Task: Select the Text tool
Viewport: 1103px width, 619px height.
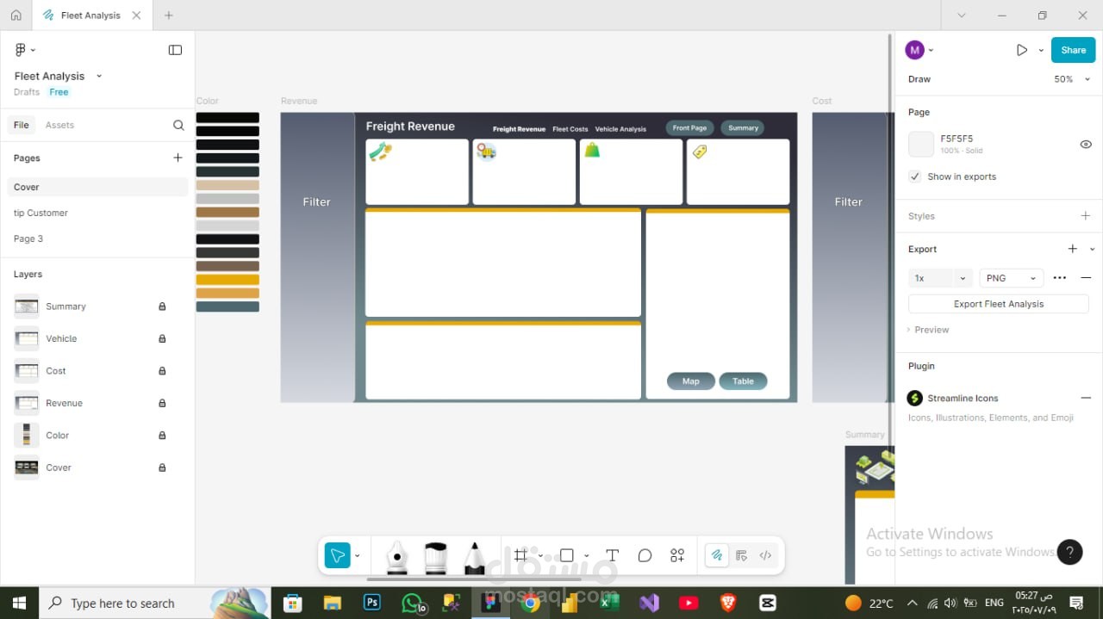Action: 612,555
